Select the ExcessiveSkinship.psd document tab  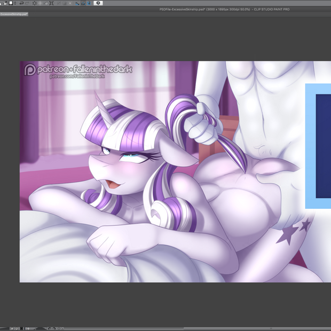[x=14, y=14]
